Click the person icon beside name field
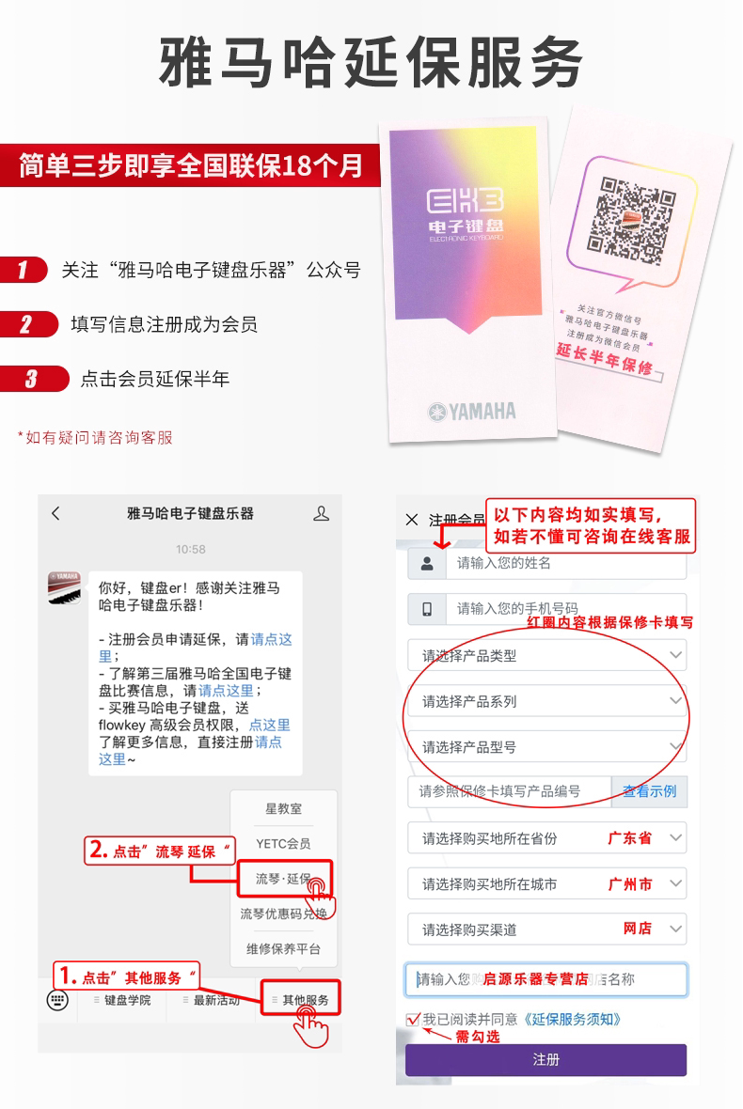743x1109 pixels. (427, 564)
